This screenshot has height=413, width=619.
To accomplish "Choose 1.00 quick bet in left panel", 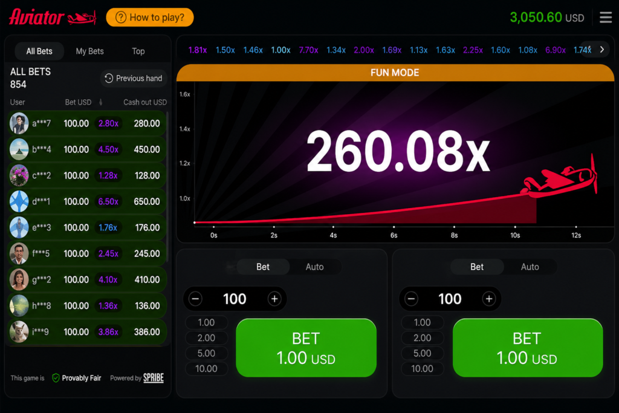I will [207, 322].
